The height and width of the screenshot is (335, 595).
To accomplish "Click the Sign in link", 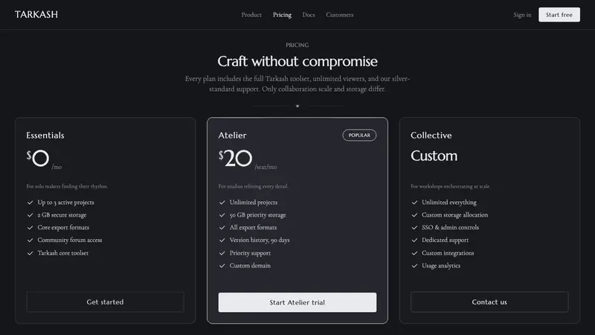I will [522, 15].
